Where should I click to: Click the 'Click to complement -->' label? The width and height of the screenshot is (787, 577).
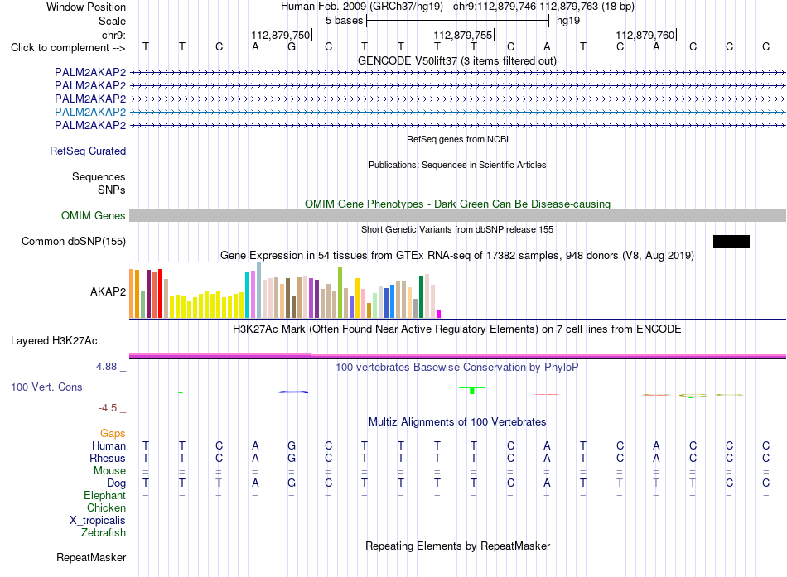(68, 48)
